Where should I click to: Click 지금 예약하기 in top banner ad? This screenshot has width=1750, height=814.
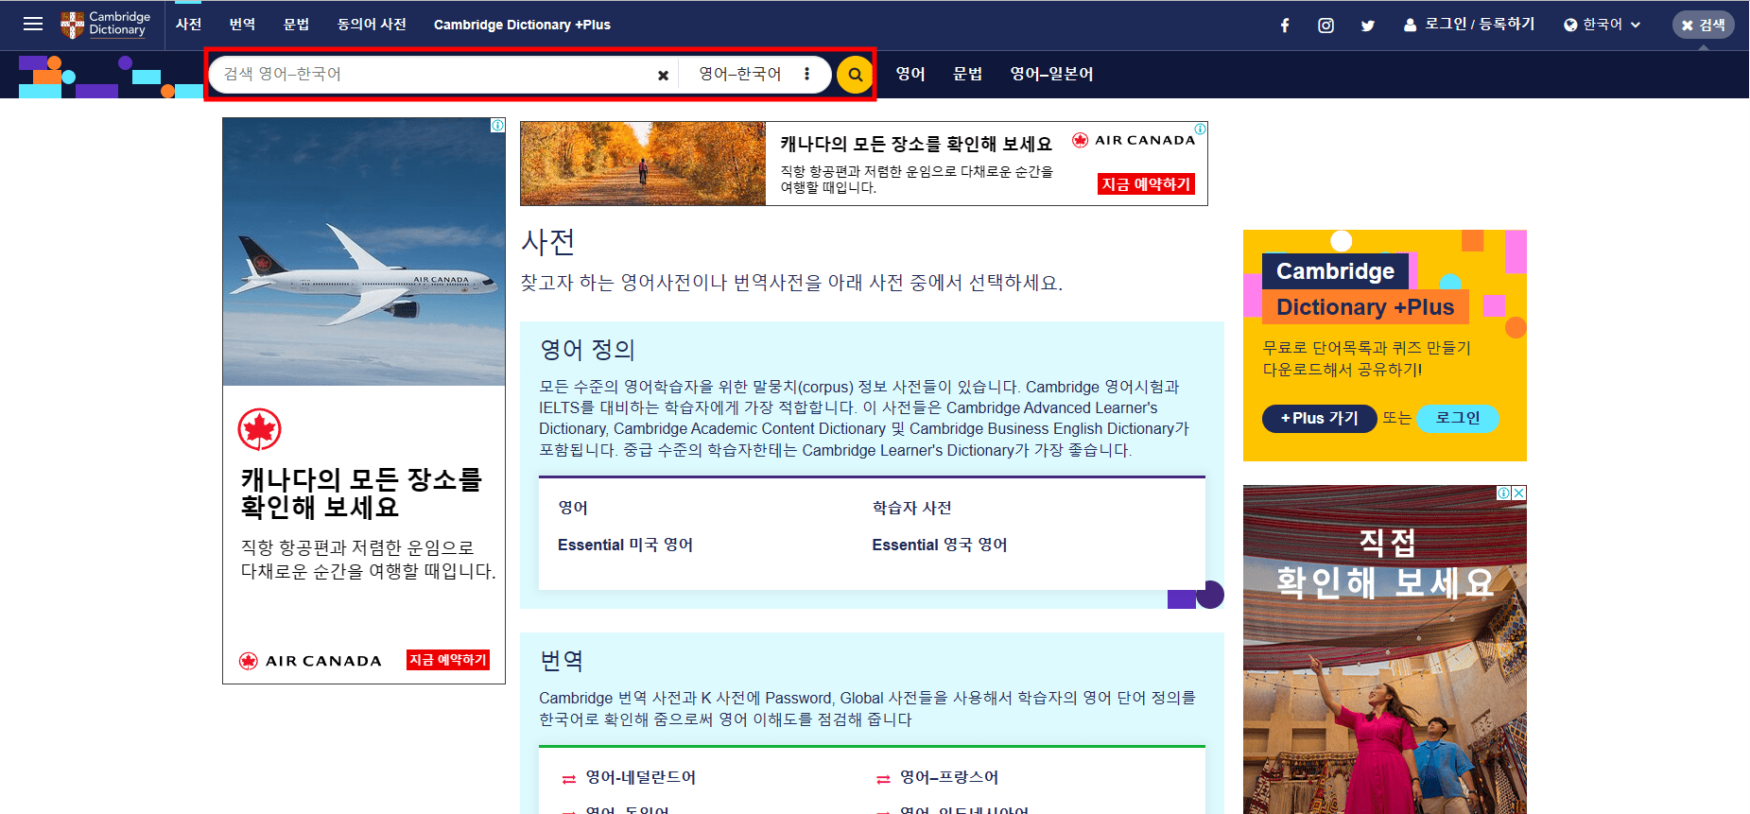pos(1146,184)
